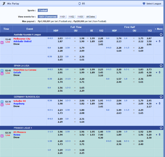Open the Select League link
Image resolution: width=165 pixels, height=157 pixels.
[154, 4]
